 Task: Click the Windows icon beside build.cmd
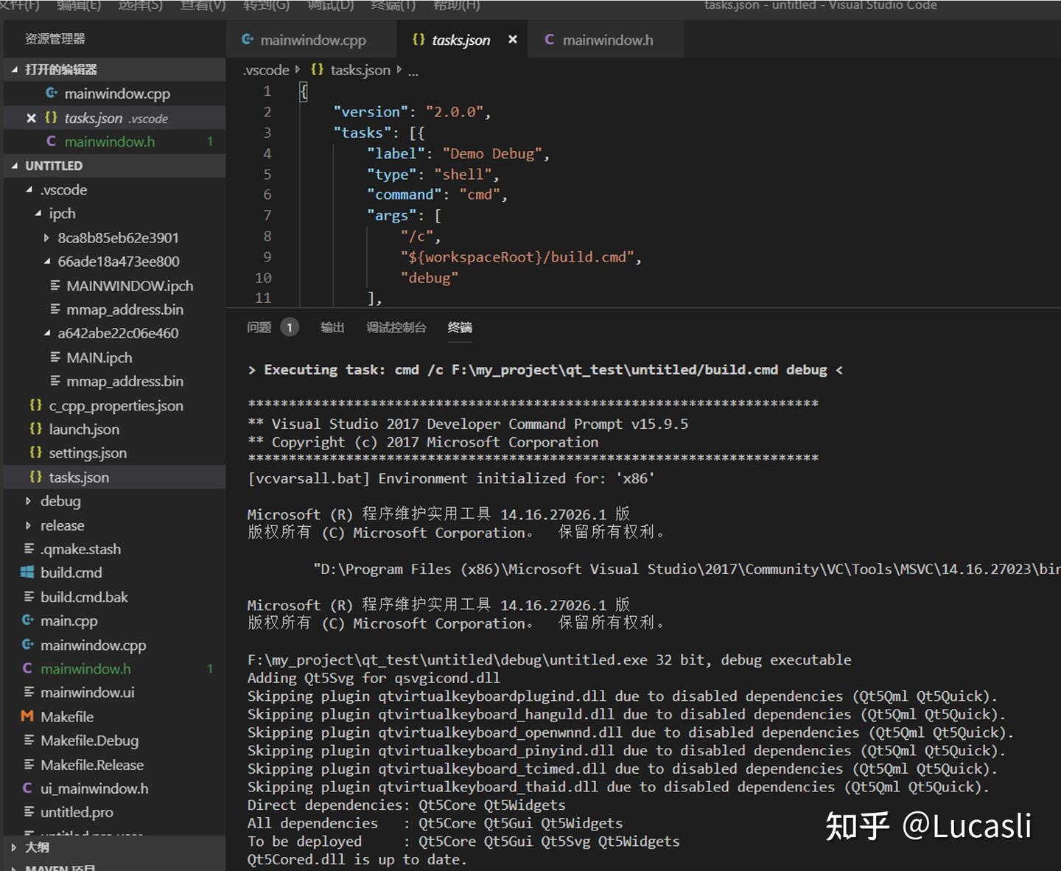coord(27,573)
